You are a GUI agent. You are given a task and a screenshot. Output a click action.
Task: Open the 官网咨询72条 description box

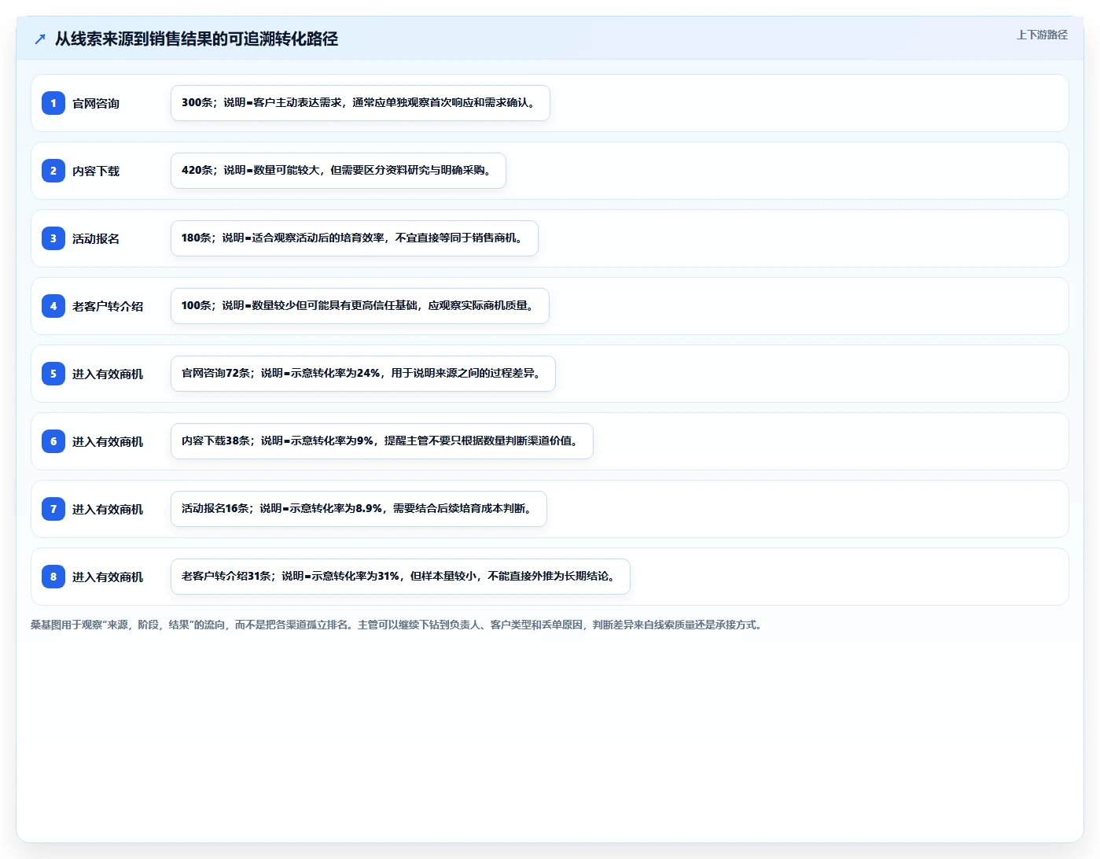click(363, 374)
